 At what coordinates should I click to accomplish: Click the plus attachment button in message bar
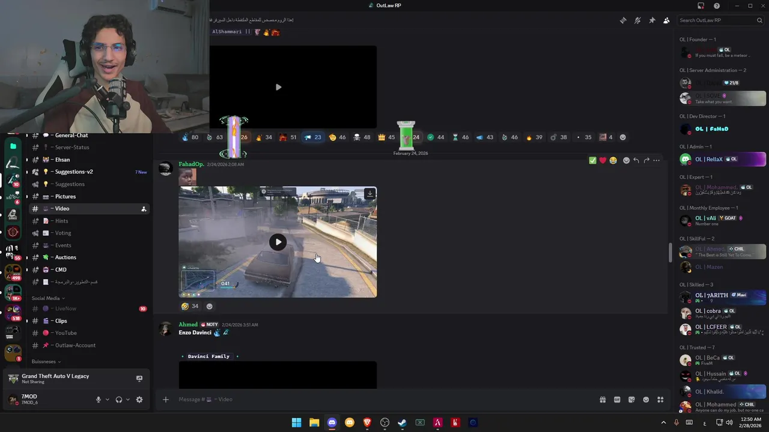click(166, 400)
